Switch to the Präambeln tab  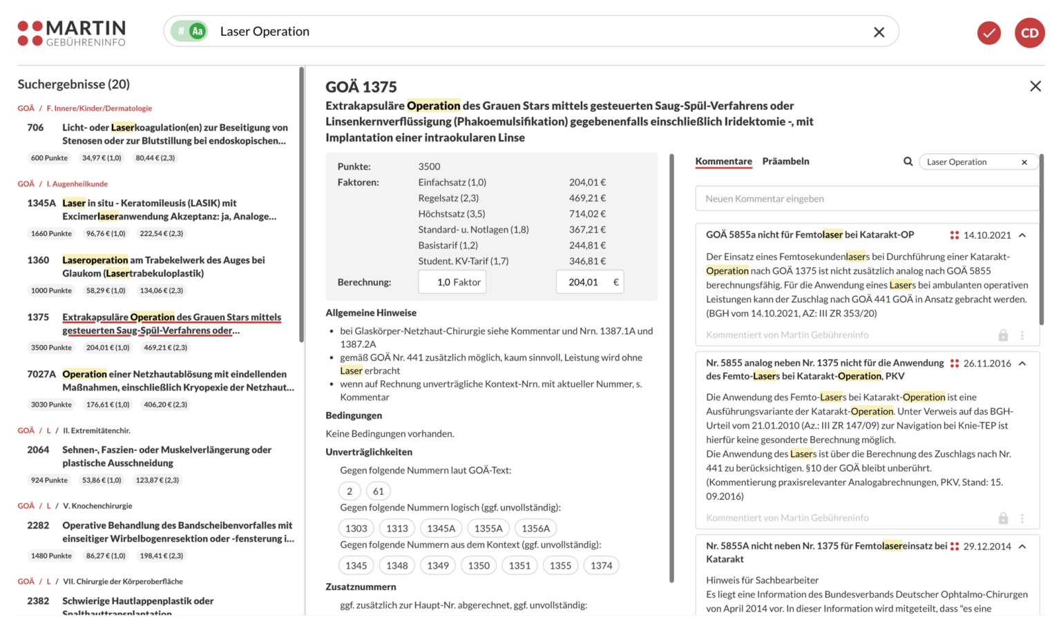[x=785, y=161]
